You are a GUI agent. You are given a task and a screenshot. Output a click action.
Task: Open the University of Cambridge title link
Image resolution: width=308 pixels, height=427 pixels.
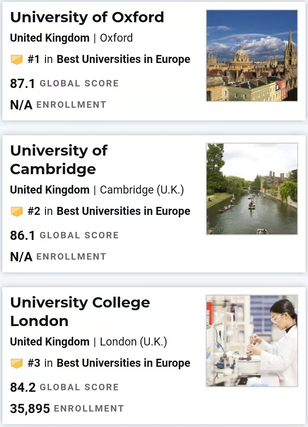(59, 160)
